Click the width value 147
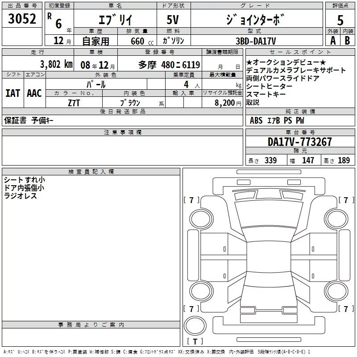Viewport: 357px width, 357px height. pos(308,160)
